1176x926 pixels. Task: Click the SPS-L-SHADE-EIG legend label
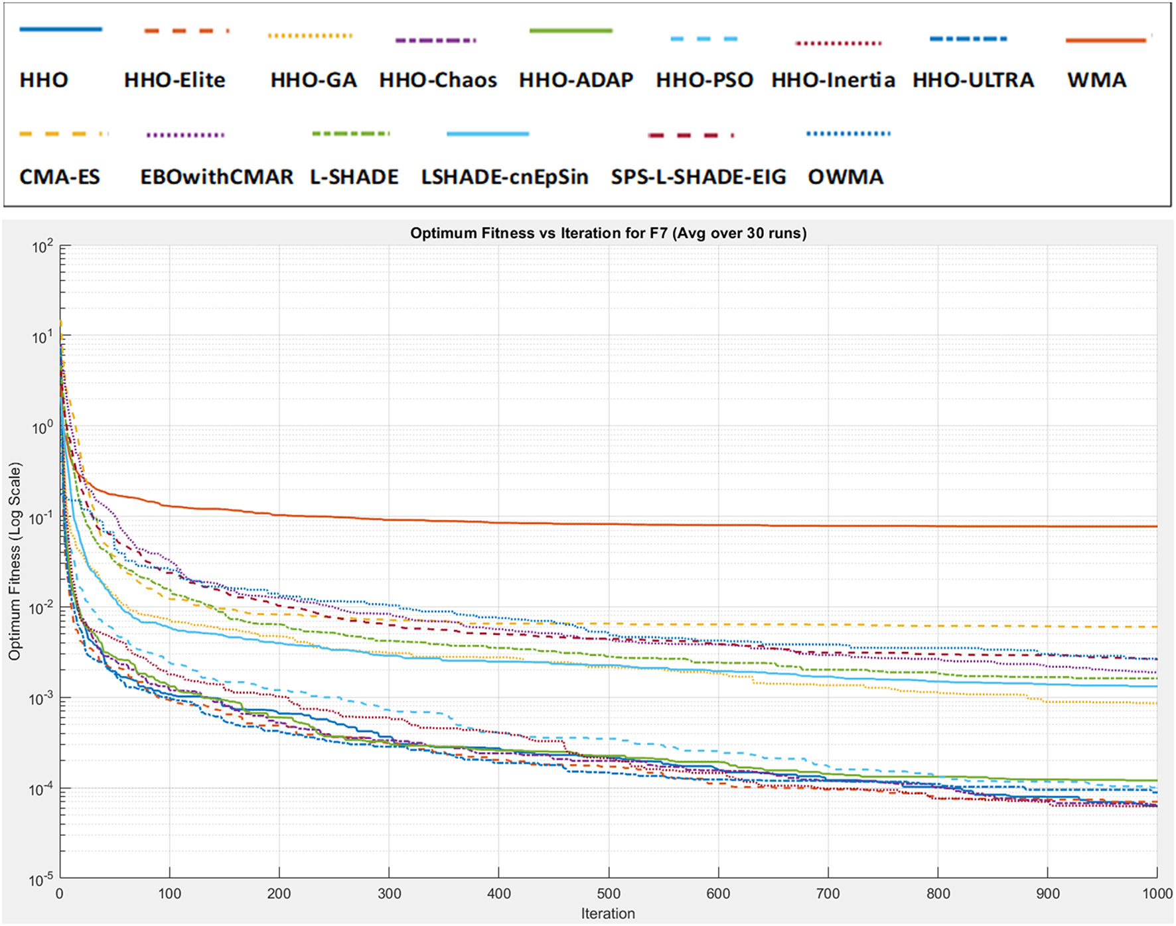[698, 177]
